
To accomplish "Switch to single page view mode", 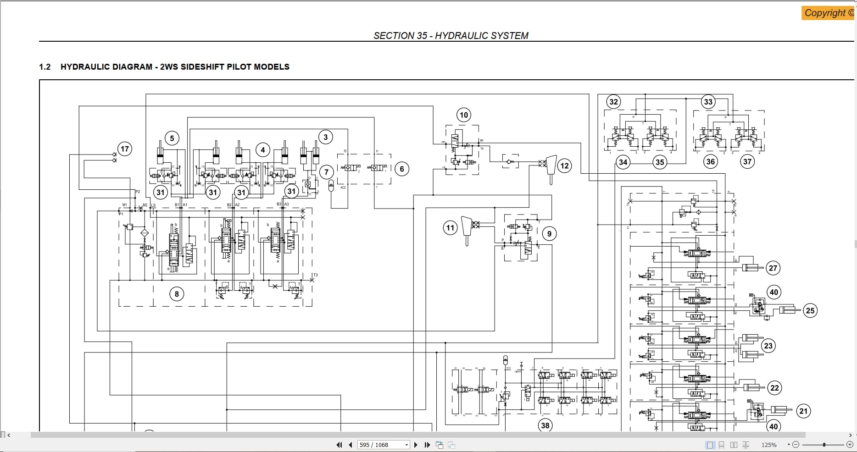I will [x=709, y=445].
